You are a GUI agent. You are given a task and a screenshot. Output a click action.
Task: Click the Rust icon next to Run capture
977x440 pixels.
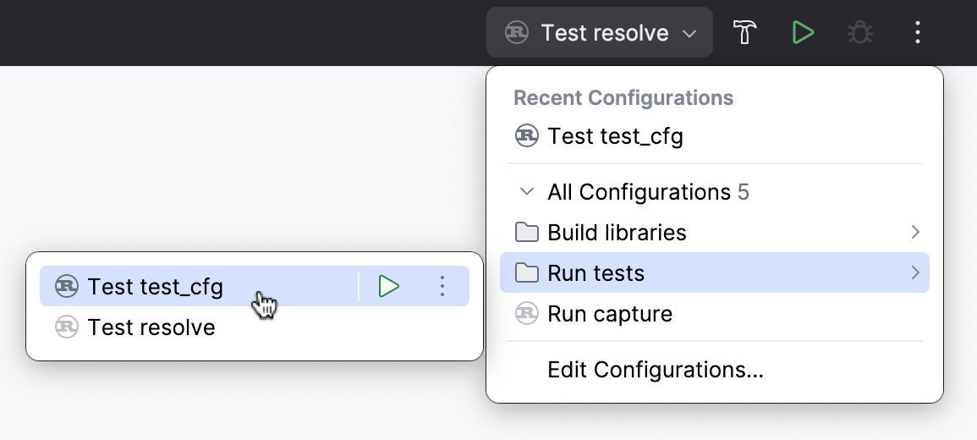(527, 314)
